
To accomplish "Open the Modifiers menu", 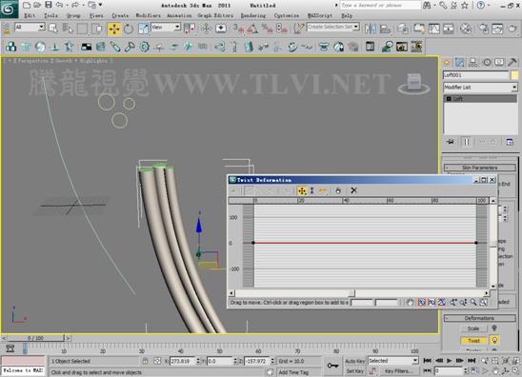I will (148, 15).
